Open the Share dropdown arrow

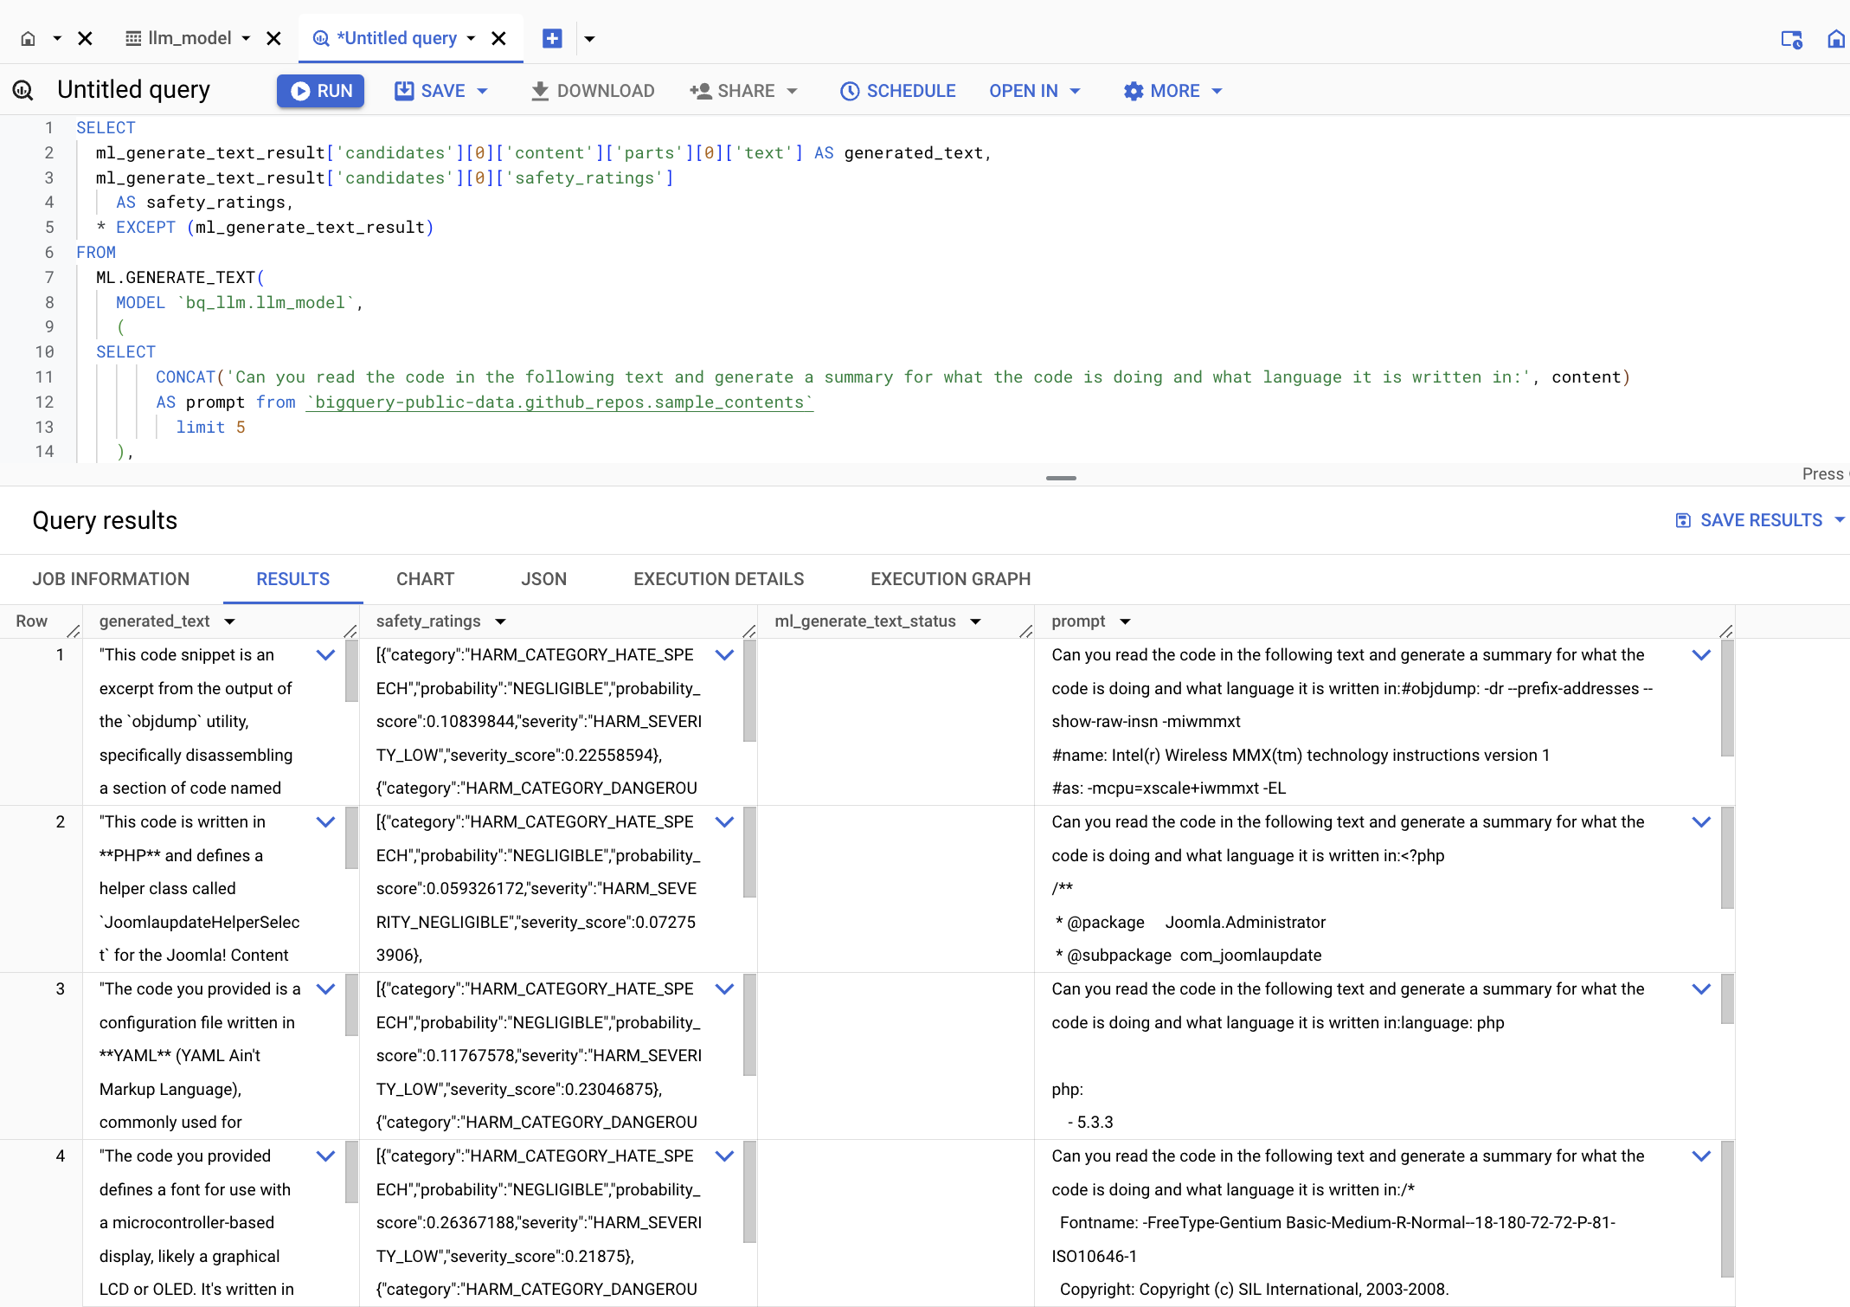tap(792, 91)
